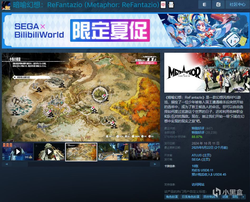The width and height of the screenshot is (250, 202).
Task: Select the 动漫 tag
Action: (225, 197)
